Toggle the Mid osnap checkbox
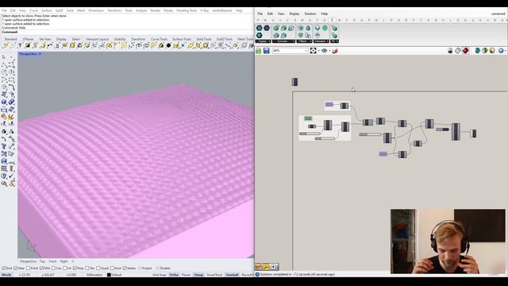 [42, 269]
